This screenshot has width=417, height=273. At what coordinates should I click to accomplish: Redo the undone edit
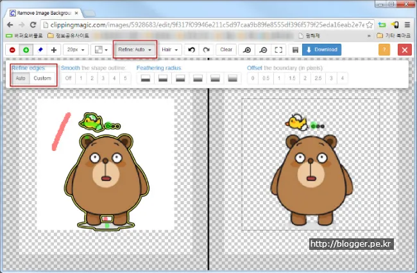coord(205,49)
